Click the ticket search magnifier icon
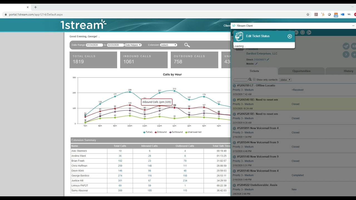 250,80
